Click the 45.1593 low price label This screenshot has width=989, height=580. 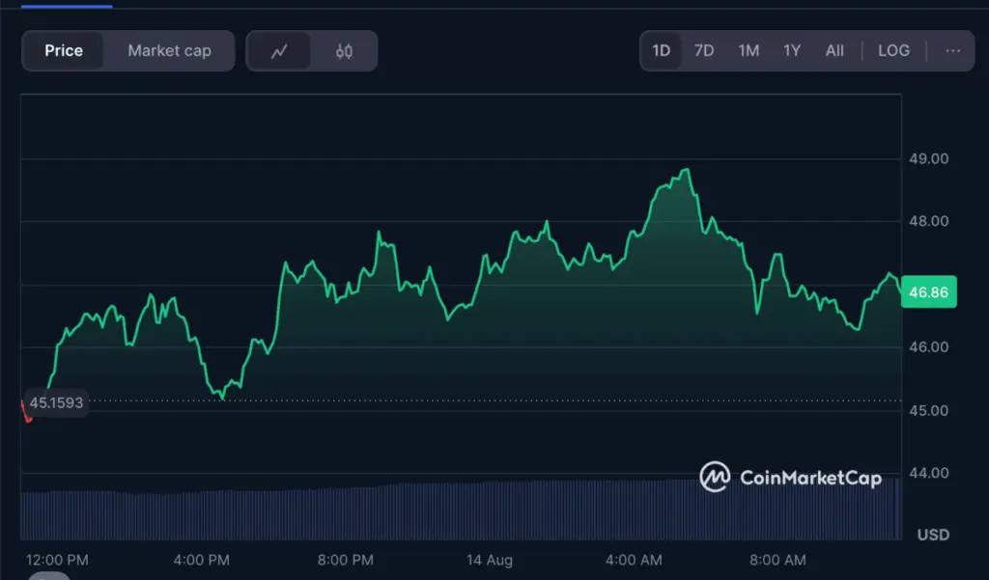tap(56, 402)
